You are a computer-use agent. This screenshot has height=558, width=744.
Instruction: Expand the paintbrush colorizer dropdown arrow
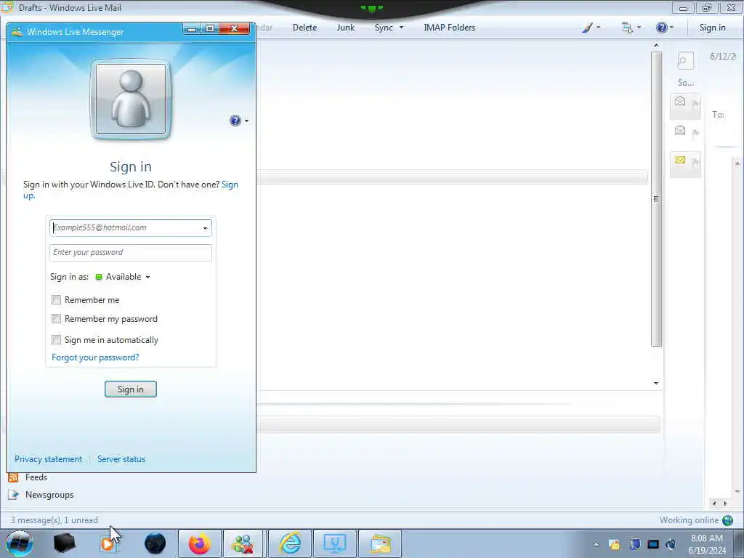click(599, 28)
